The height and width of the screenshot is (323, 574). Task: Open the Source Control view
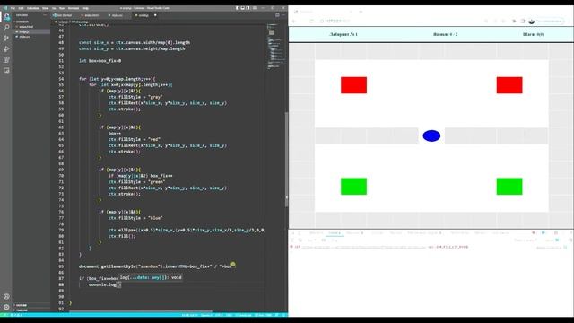tap(6, 38)
